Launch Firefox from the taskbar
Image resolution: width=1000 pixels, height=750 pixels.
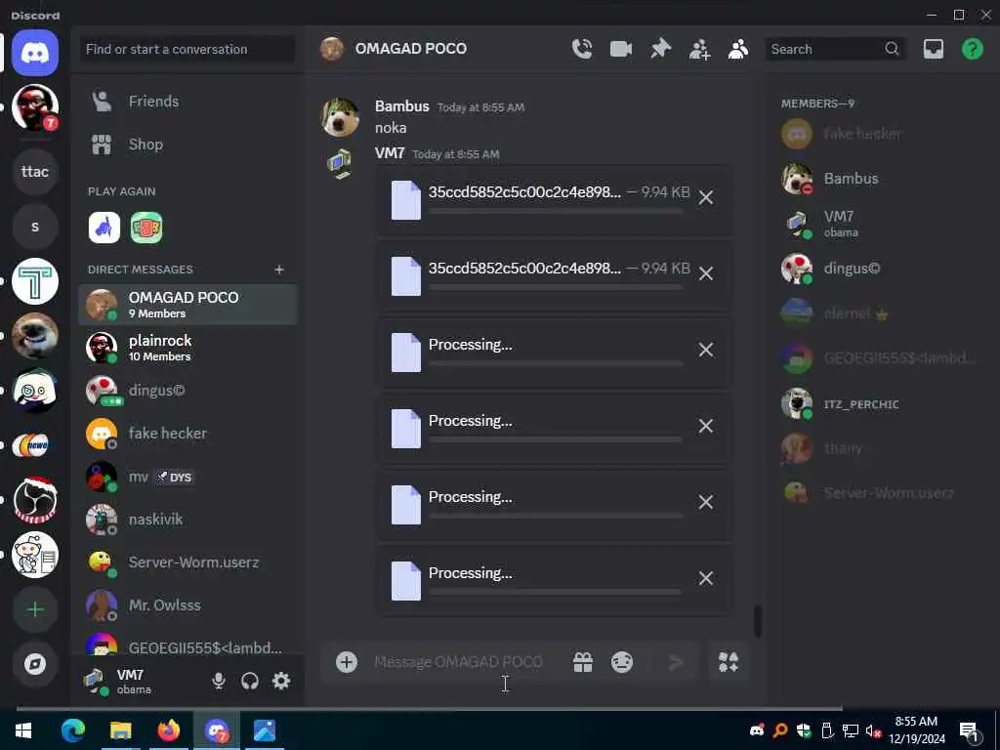pos(169,730)
